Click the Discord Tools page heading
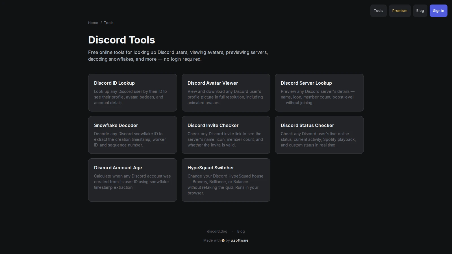 121,40
